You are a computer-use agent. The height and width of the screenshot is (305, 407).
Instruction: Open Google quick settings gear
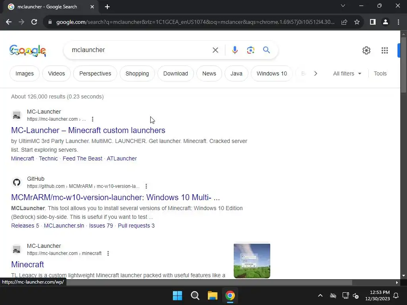pyautogui.click(x=366, y=50)
